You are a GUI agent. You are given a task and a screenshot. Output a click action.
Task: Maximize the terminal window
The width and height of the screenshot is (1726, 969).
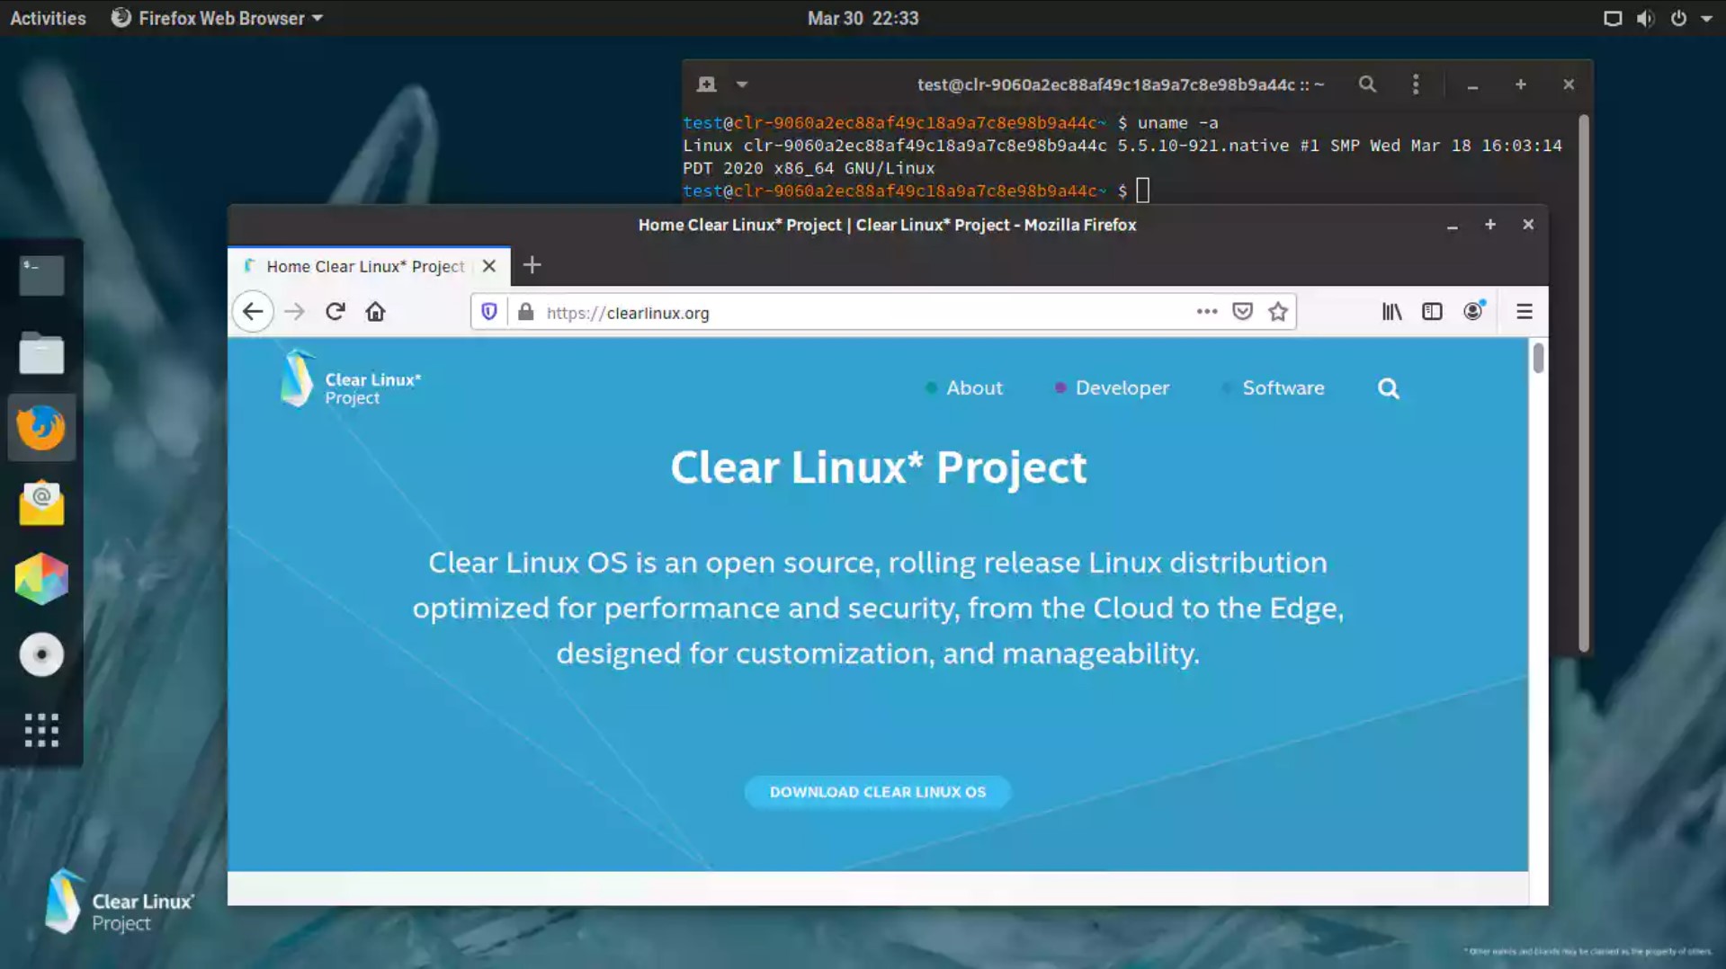[1521, 84]
